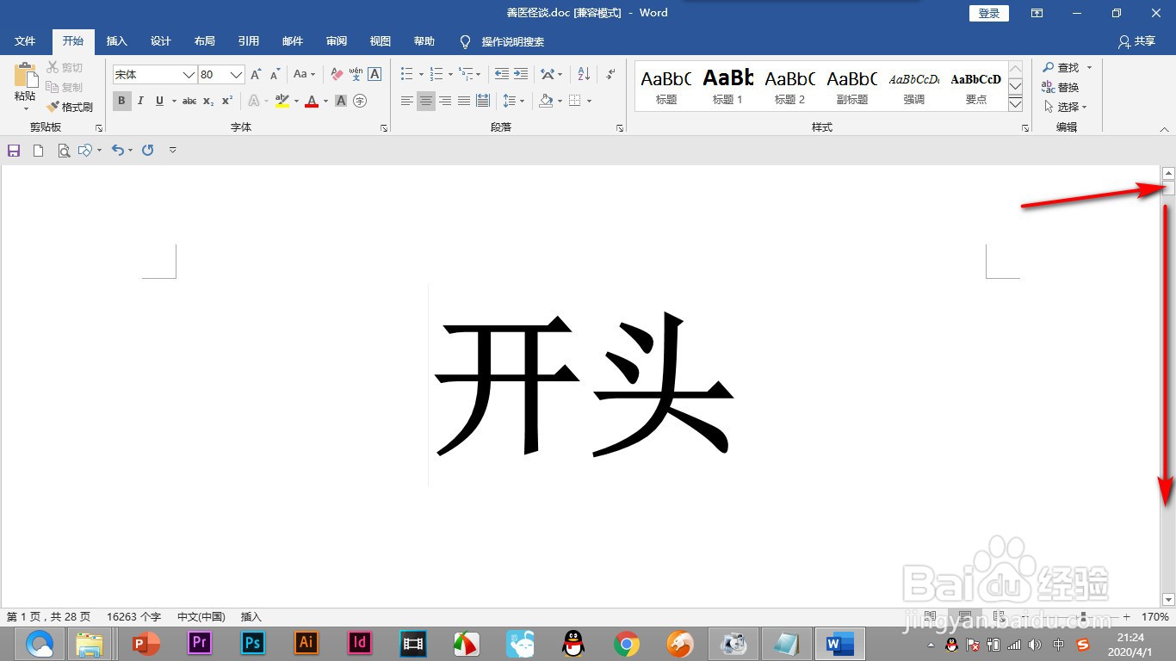Apply character border (boxed A) icon

pos(374,75)
